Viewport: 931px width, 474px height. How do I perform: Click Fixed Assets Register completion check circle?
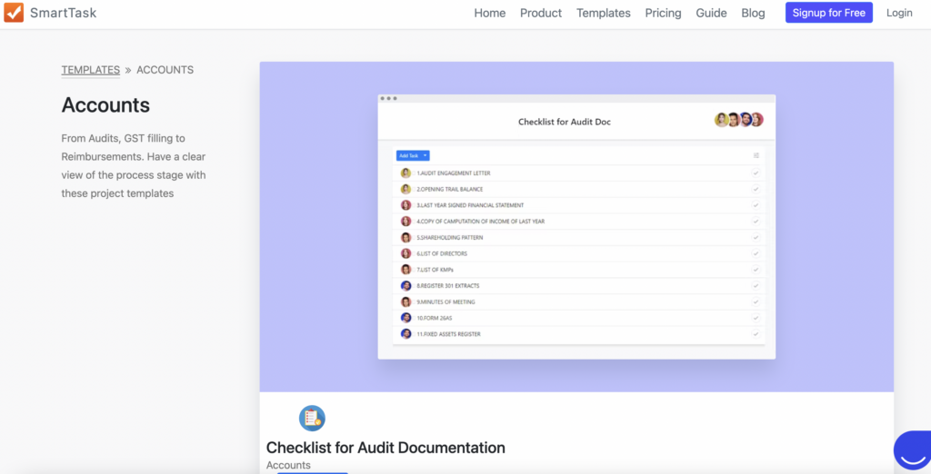point(756,334)
